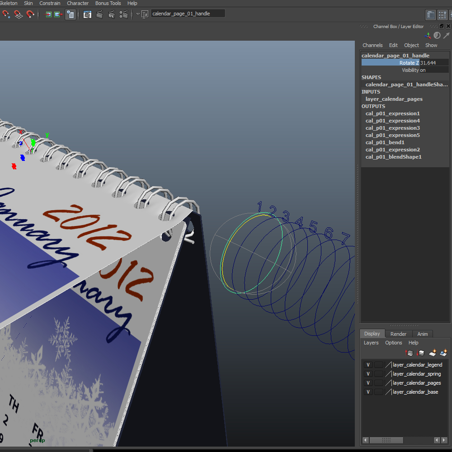Click the Move Layer Up icon
The image size is (452, 452).
409,353
